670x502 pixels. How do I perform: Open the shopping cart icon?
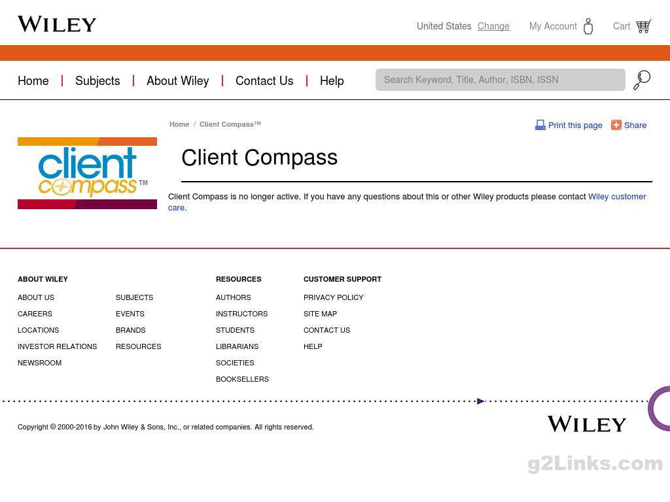click(644, 26)
